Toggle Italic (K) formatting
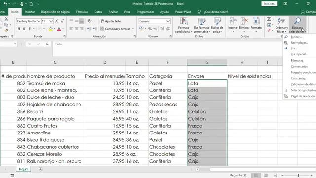Viewport: 316px width, 178px height. coord(24,29)
